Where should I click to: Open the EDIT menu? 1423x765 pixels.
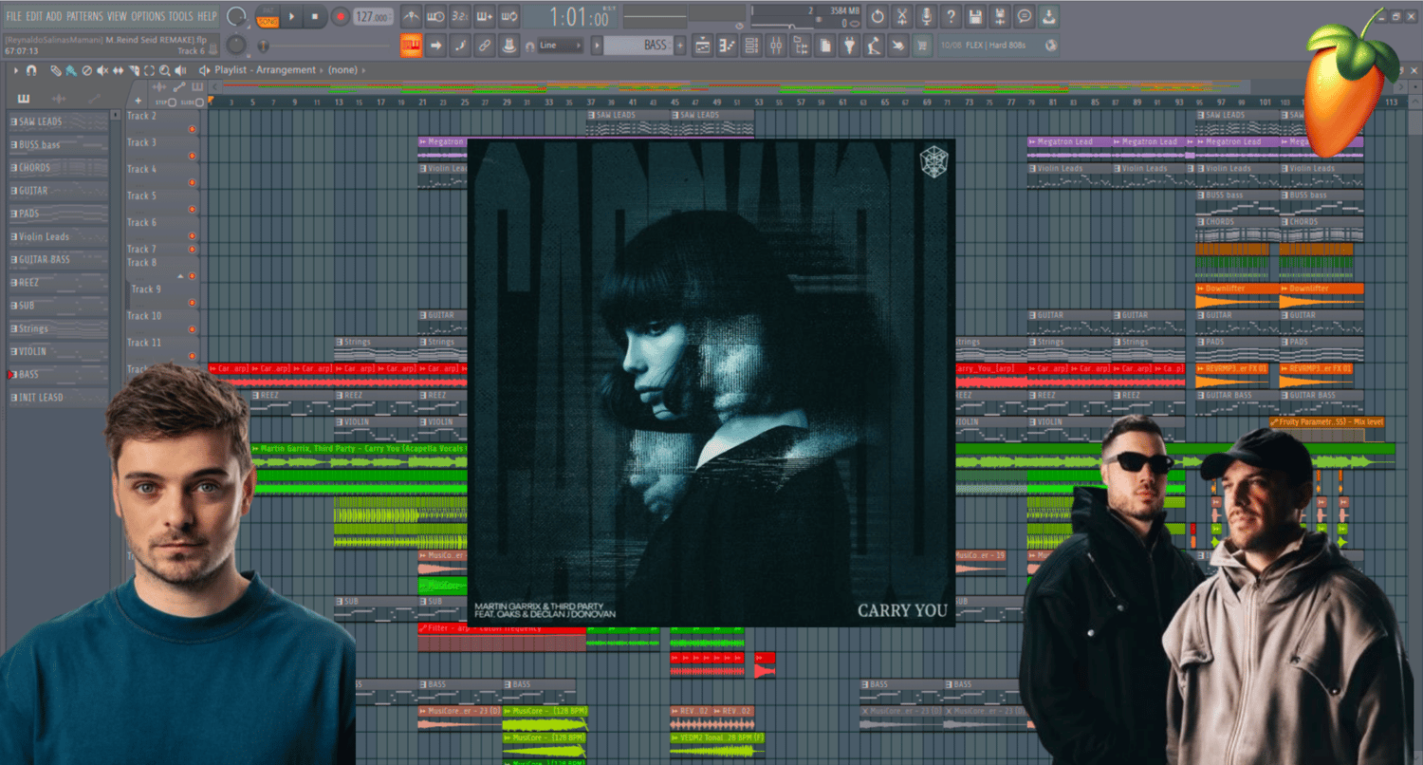click(x=34, y=16)
